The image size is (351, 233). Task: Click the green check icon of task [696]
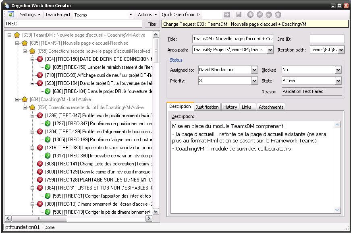point(48,91)
